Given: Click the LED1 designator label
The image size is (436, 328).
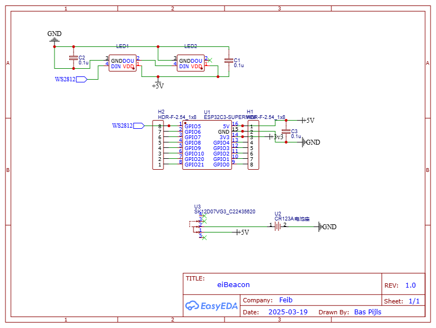Looking at the screenshot, I should point(122,46).
